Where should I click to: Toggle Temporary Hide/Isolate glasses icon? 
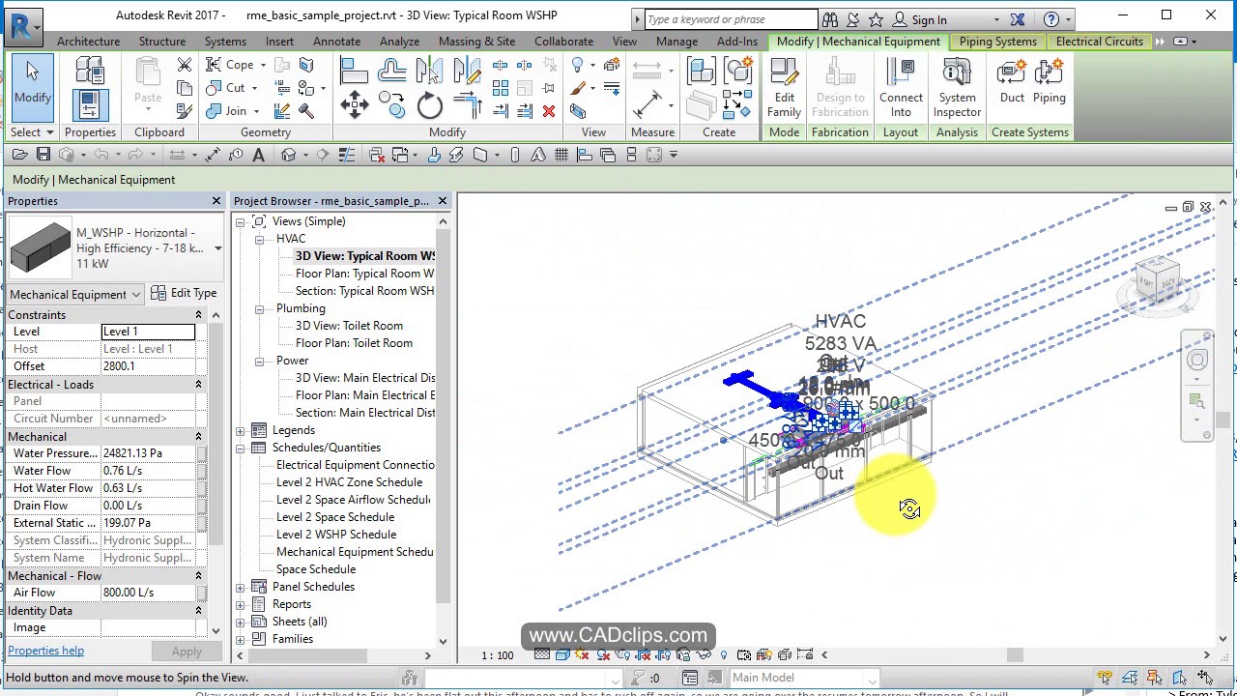coord(702,654)
